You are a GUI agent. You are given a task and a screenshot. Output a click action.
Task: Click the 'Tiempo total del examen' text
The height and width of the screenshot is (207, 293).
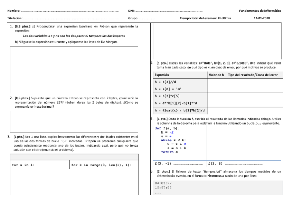(x=206, y=18)
